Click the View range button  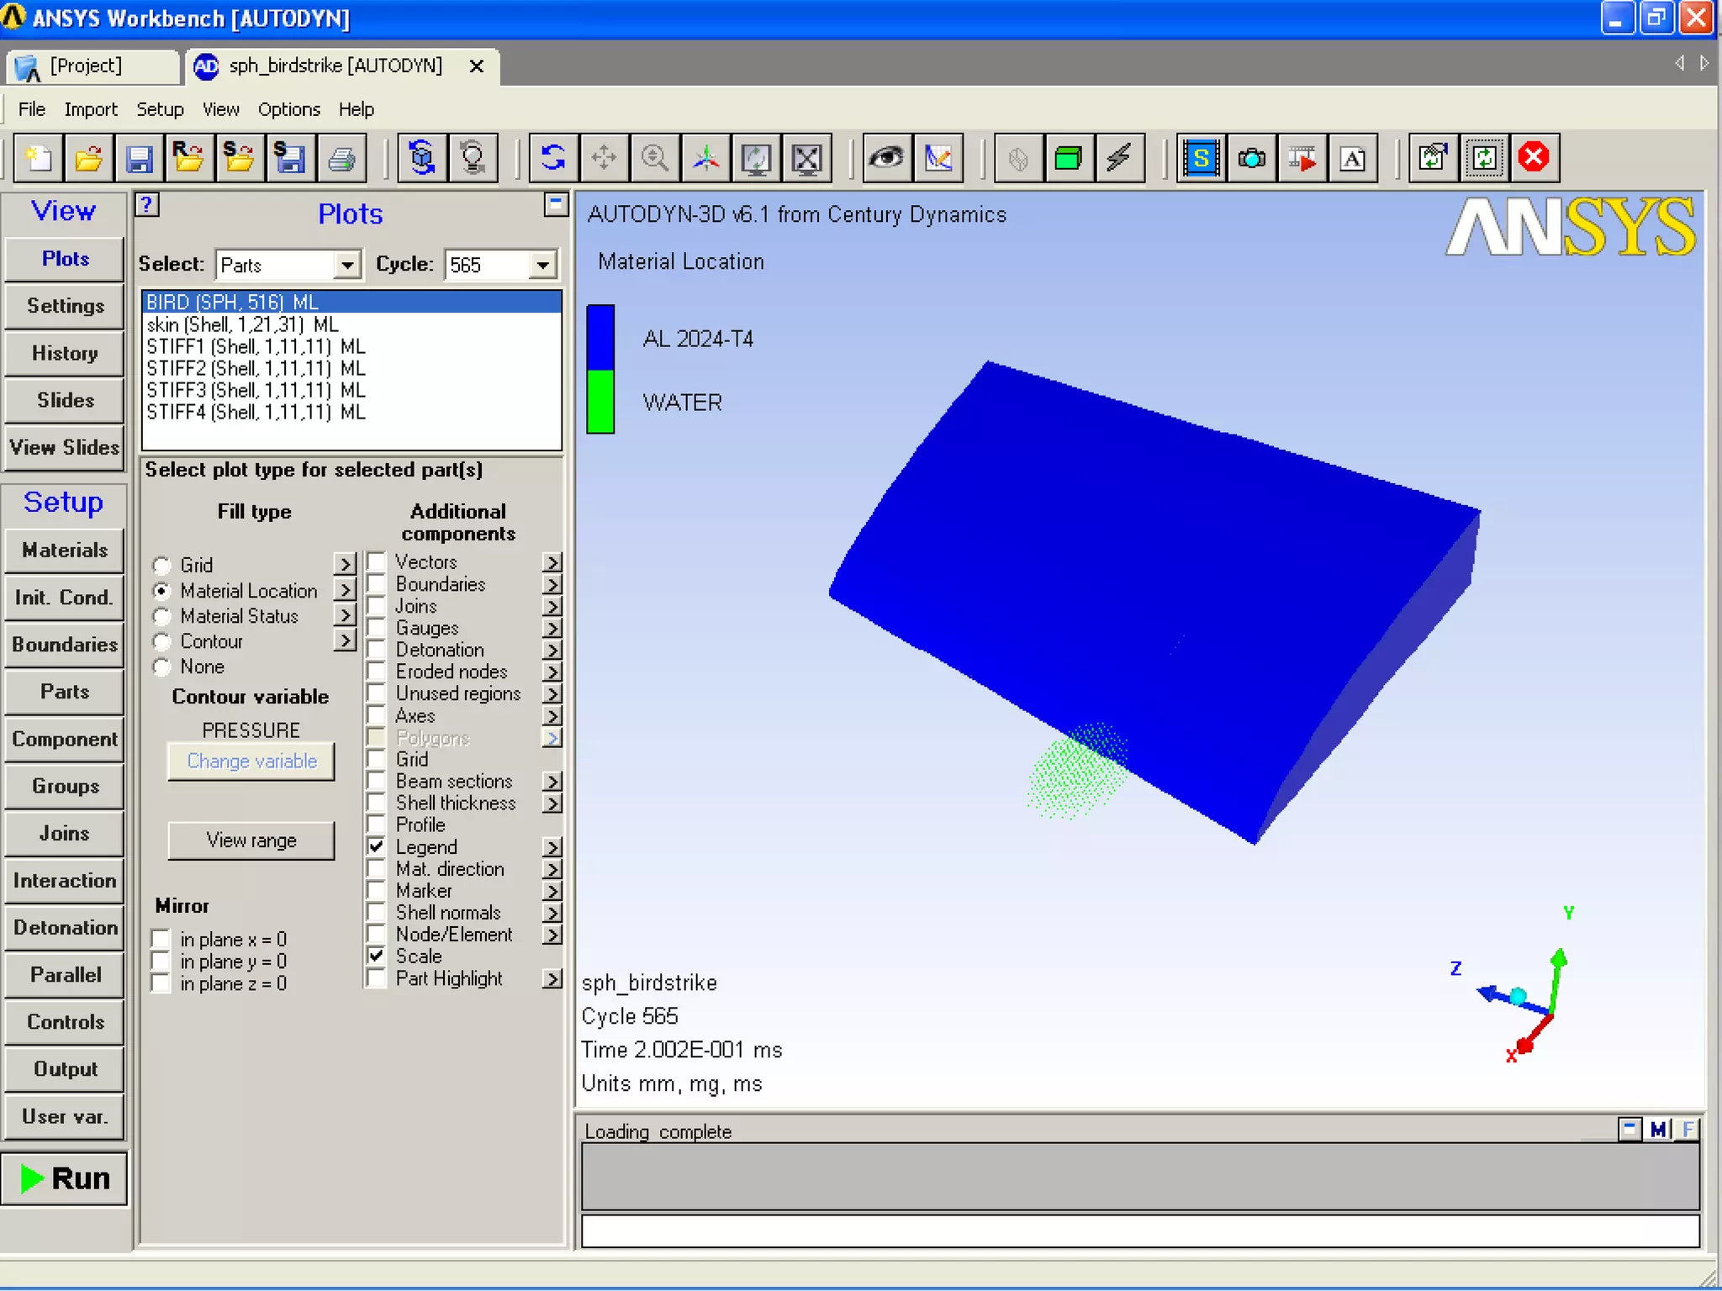tap(251, 840)
